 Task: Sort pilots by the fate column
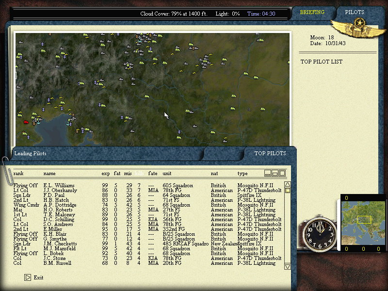tap(153, 174)
